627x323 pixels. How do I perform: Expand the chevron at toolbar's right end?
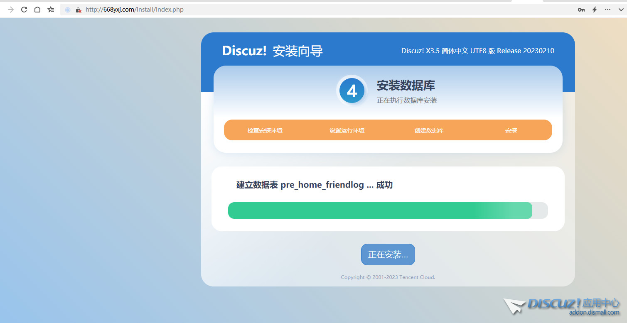(621, 9)
